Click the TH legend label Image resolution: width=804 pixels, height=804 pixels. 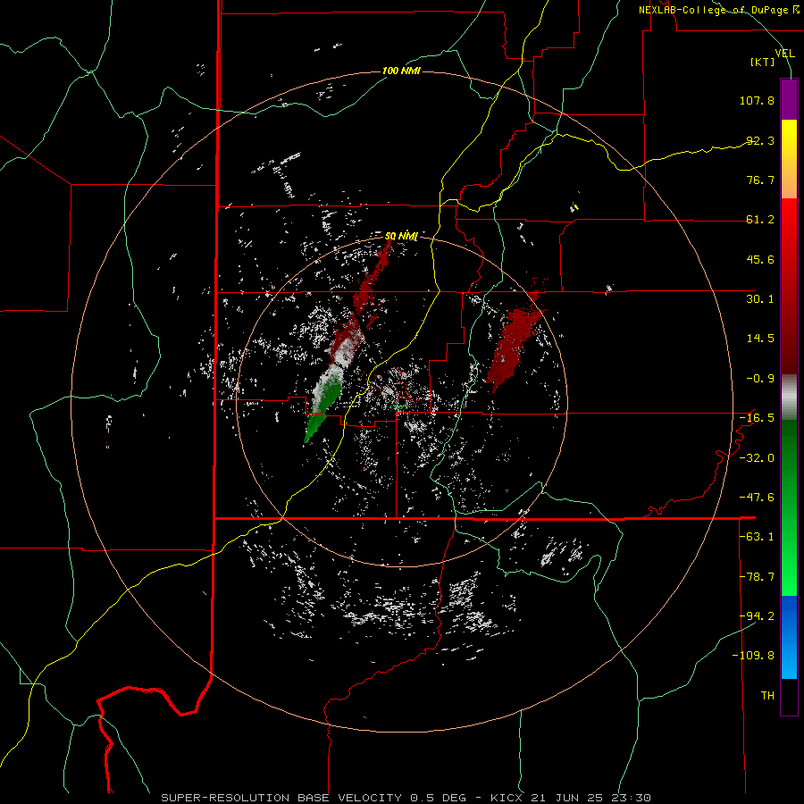coord(767,696)
